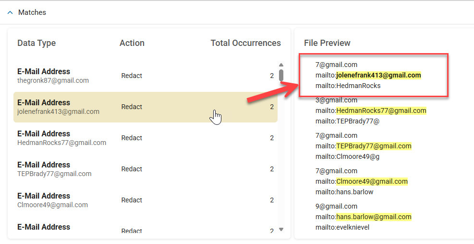The image size is (474, 244).
Task: Click the Total Occurrences column header
Action: click(245, 43)
